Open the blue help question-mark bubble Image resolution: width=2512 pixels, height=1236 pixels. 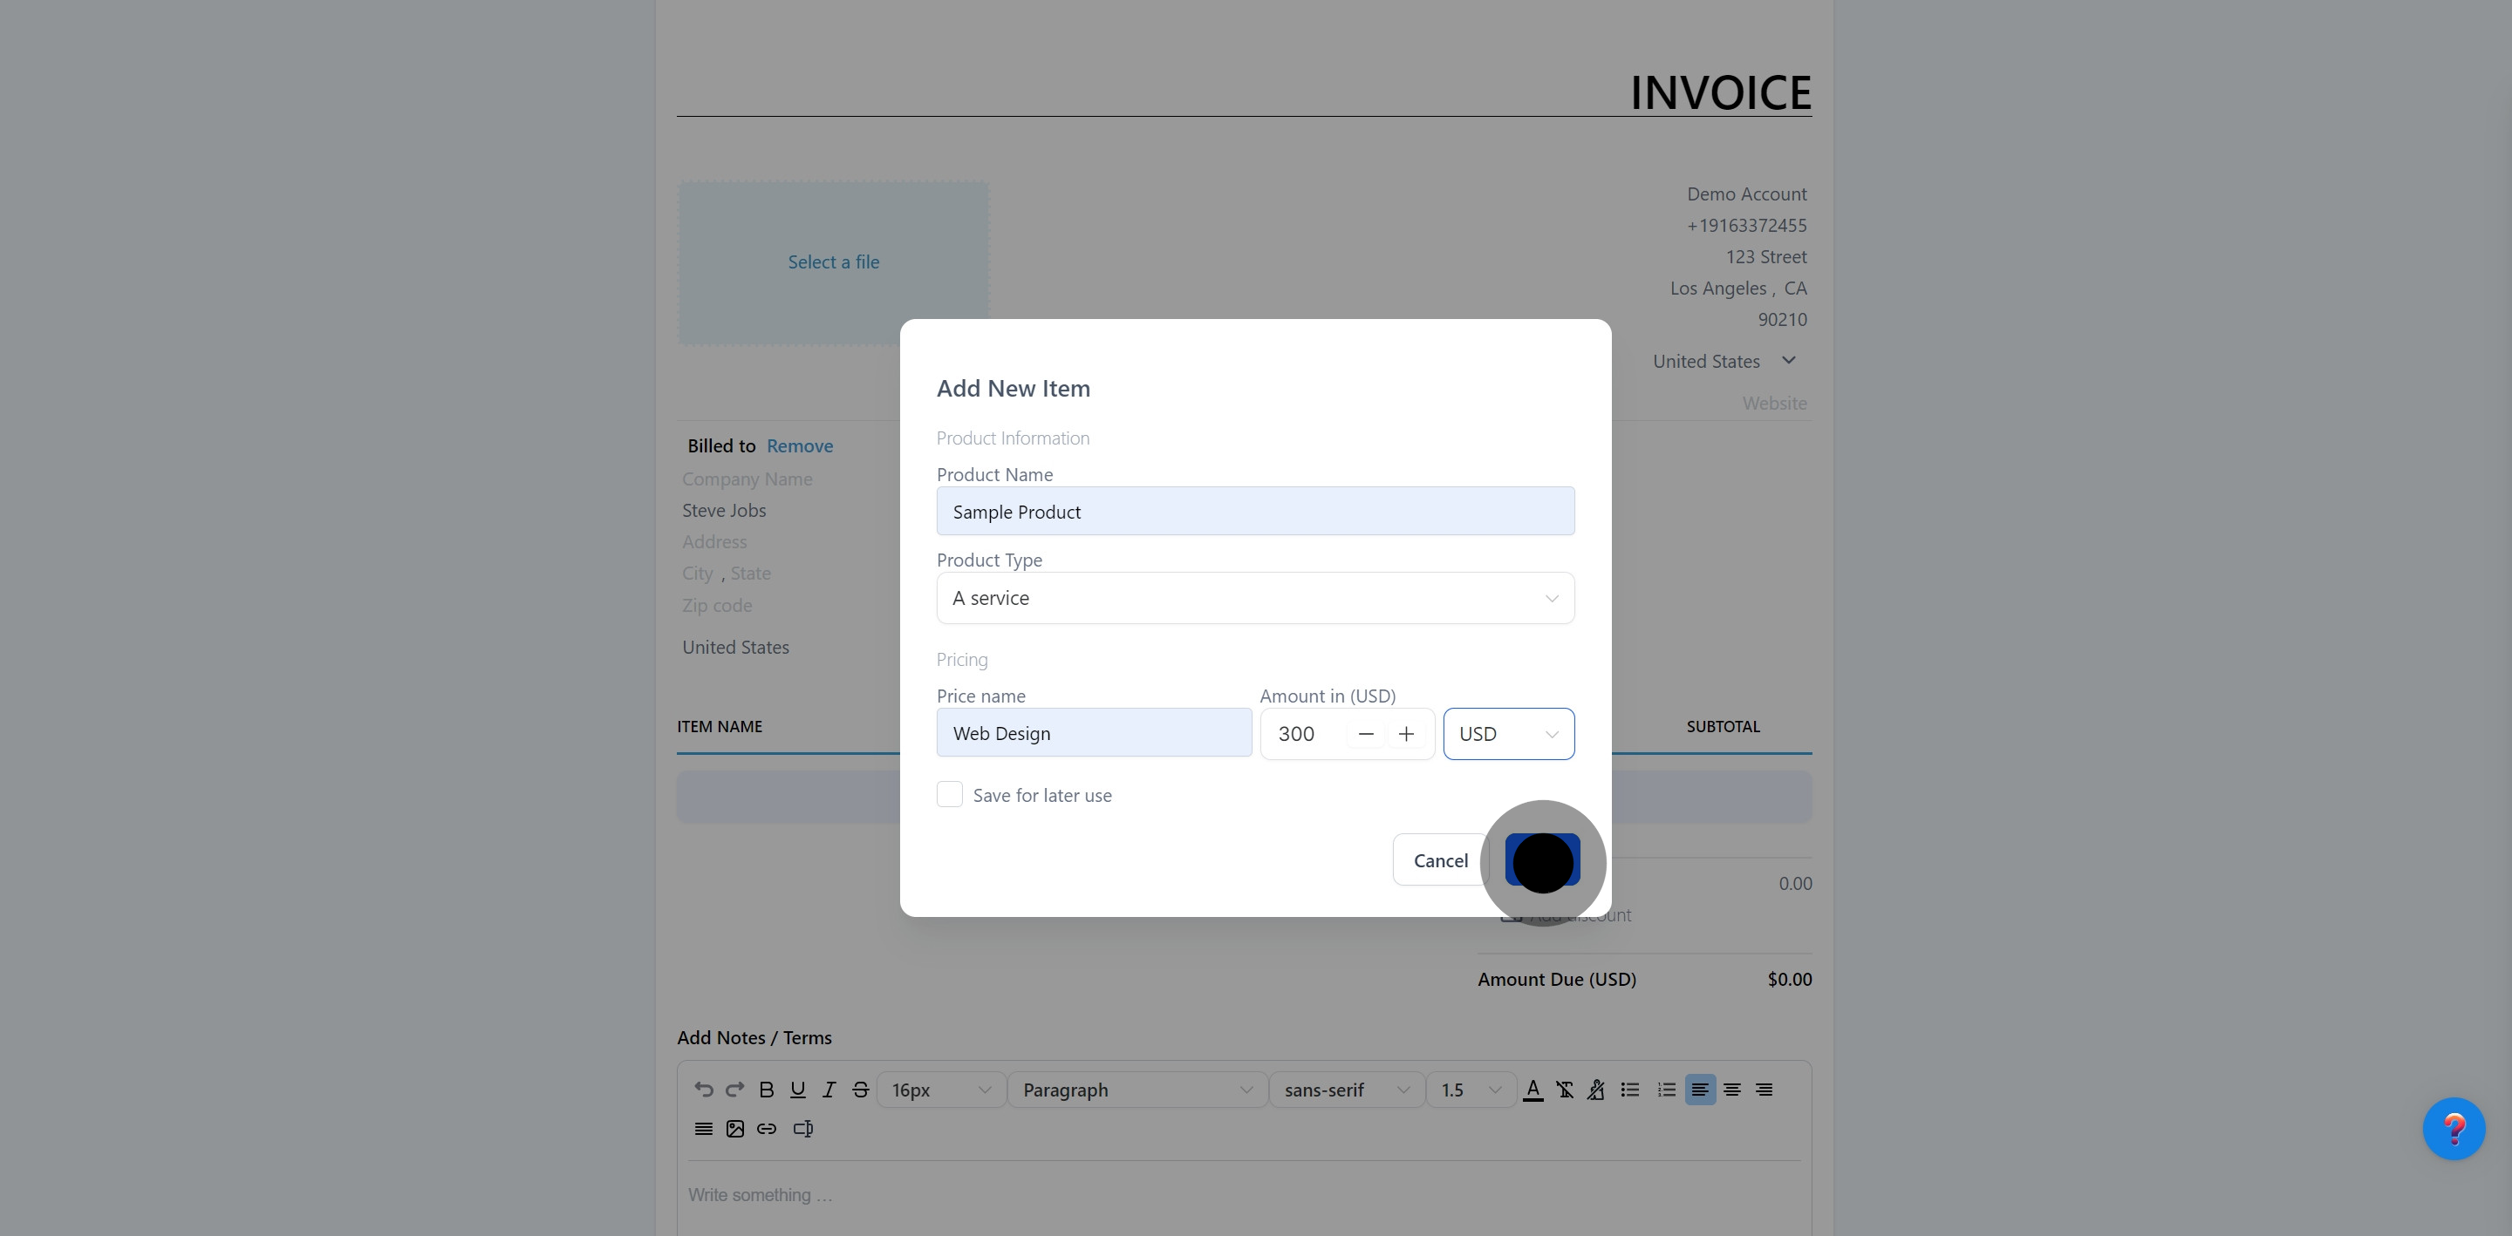pos(2453,1129)
